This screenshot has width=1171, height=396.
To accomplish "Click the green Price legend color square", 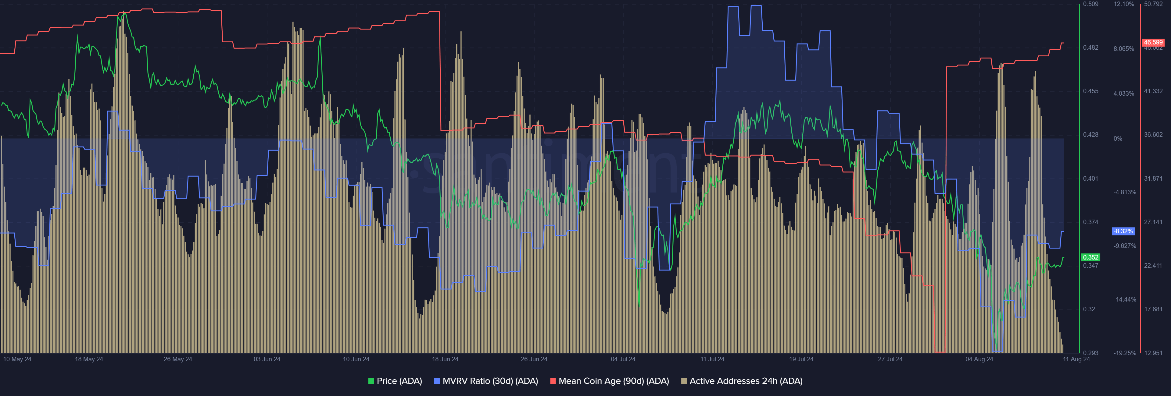I will [371, 381].
